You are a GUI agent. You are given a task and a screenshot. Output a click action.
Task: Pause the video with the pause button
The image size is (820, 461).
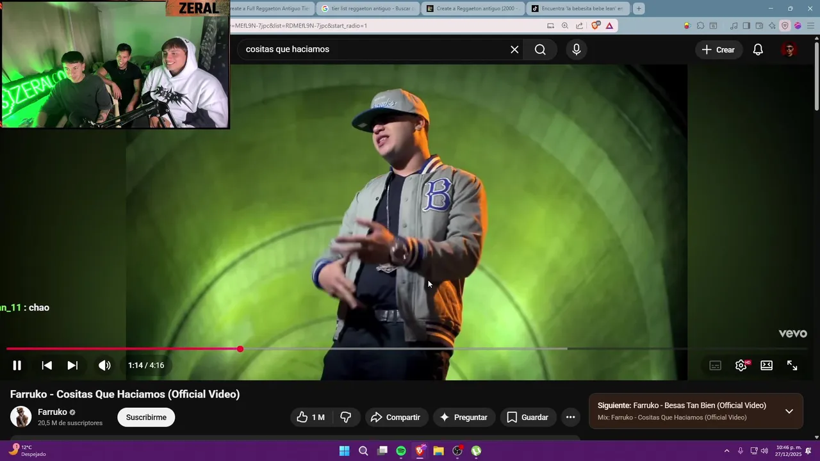coord(17,366)
